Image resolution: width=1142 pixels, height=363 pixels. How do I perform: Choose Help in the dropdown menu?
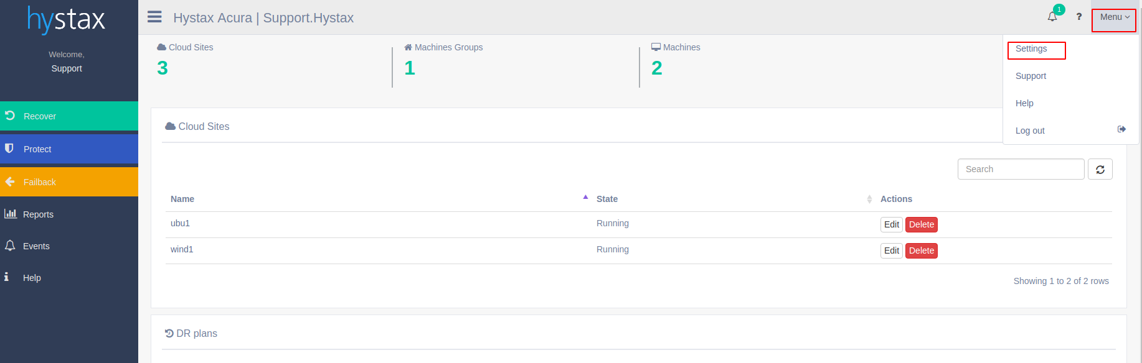tap(1024, 103)
